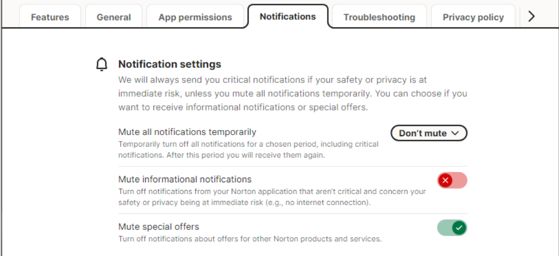Select the Notifications tab
The width and height of the screenshot is (559, 256).
288,16
